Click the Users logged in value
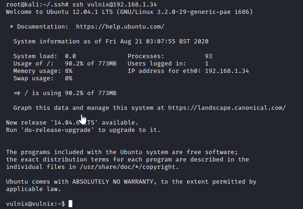The image size is (303, 209). [207, 64]
